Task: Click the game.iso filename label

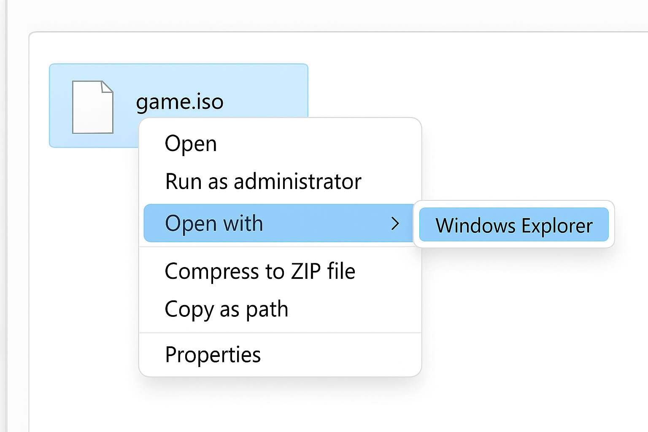Action: coord(180,101)
